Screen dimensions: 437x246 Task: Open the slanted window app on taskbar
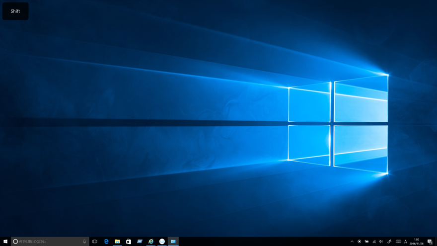point(140,242)
